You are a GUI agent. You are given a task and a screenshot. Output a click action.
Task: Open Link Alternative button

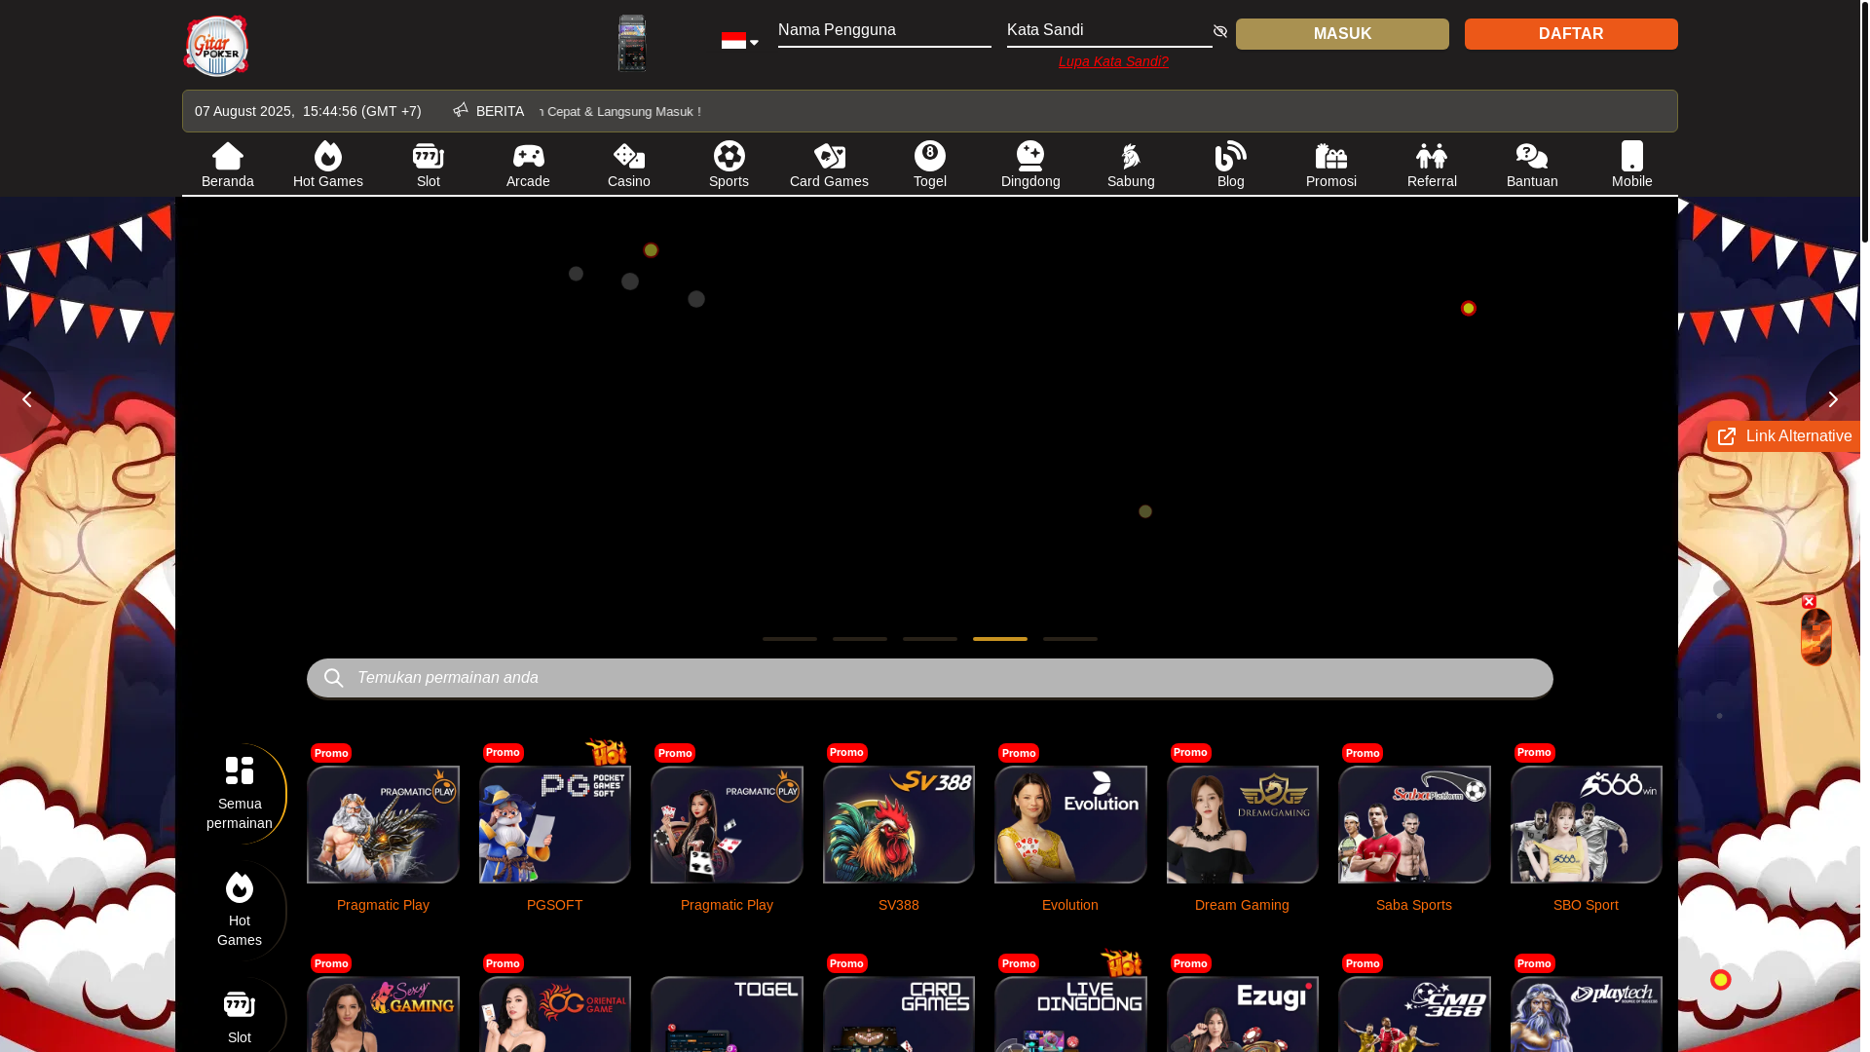point(1783,436)
